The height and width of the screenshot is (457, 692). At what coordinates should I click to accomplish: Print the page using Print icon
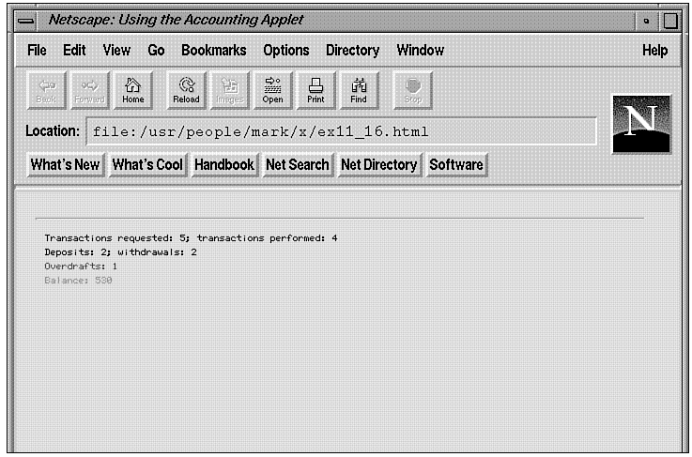tap(315, 89)
